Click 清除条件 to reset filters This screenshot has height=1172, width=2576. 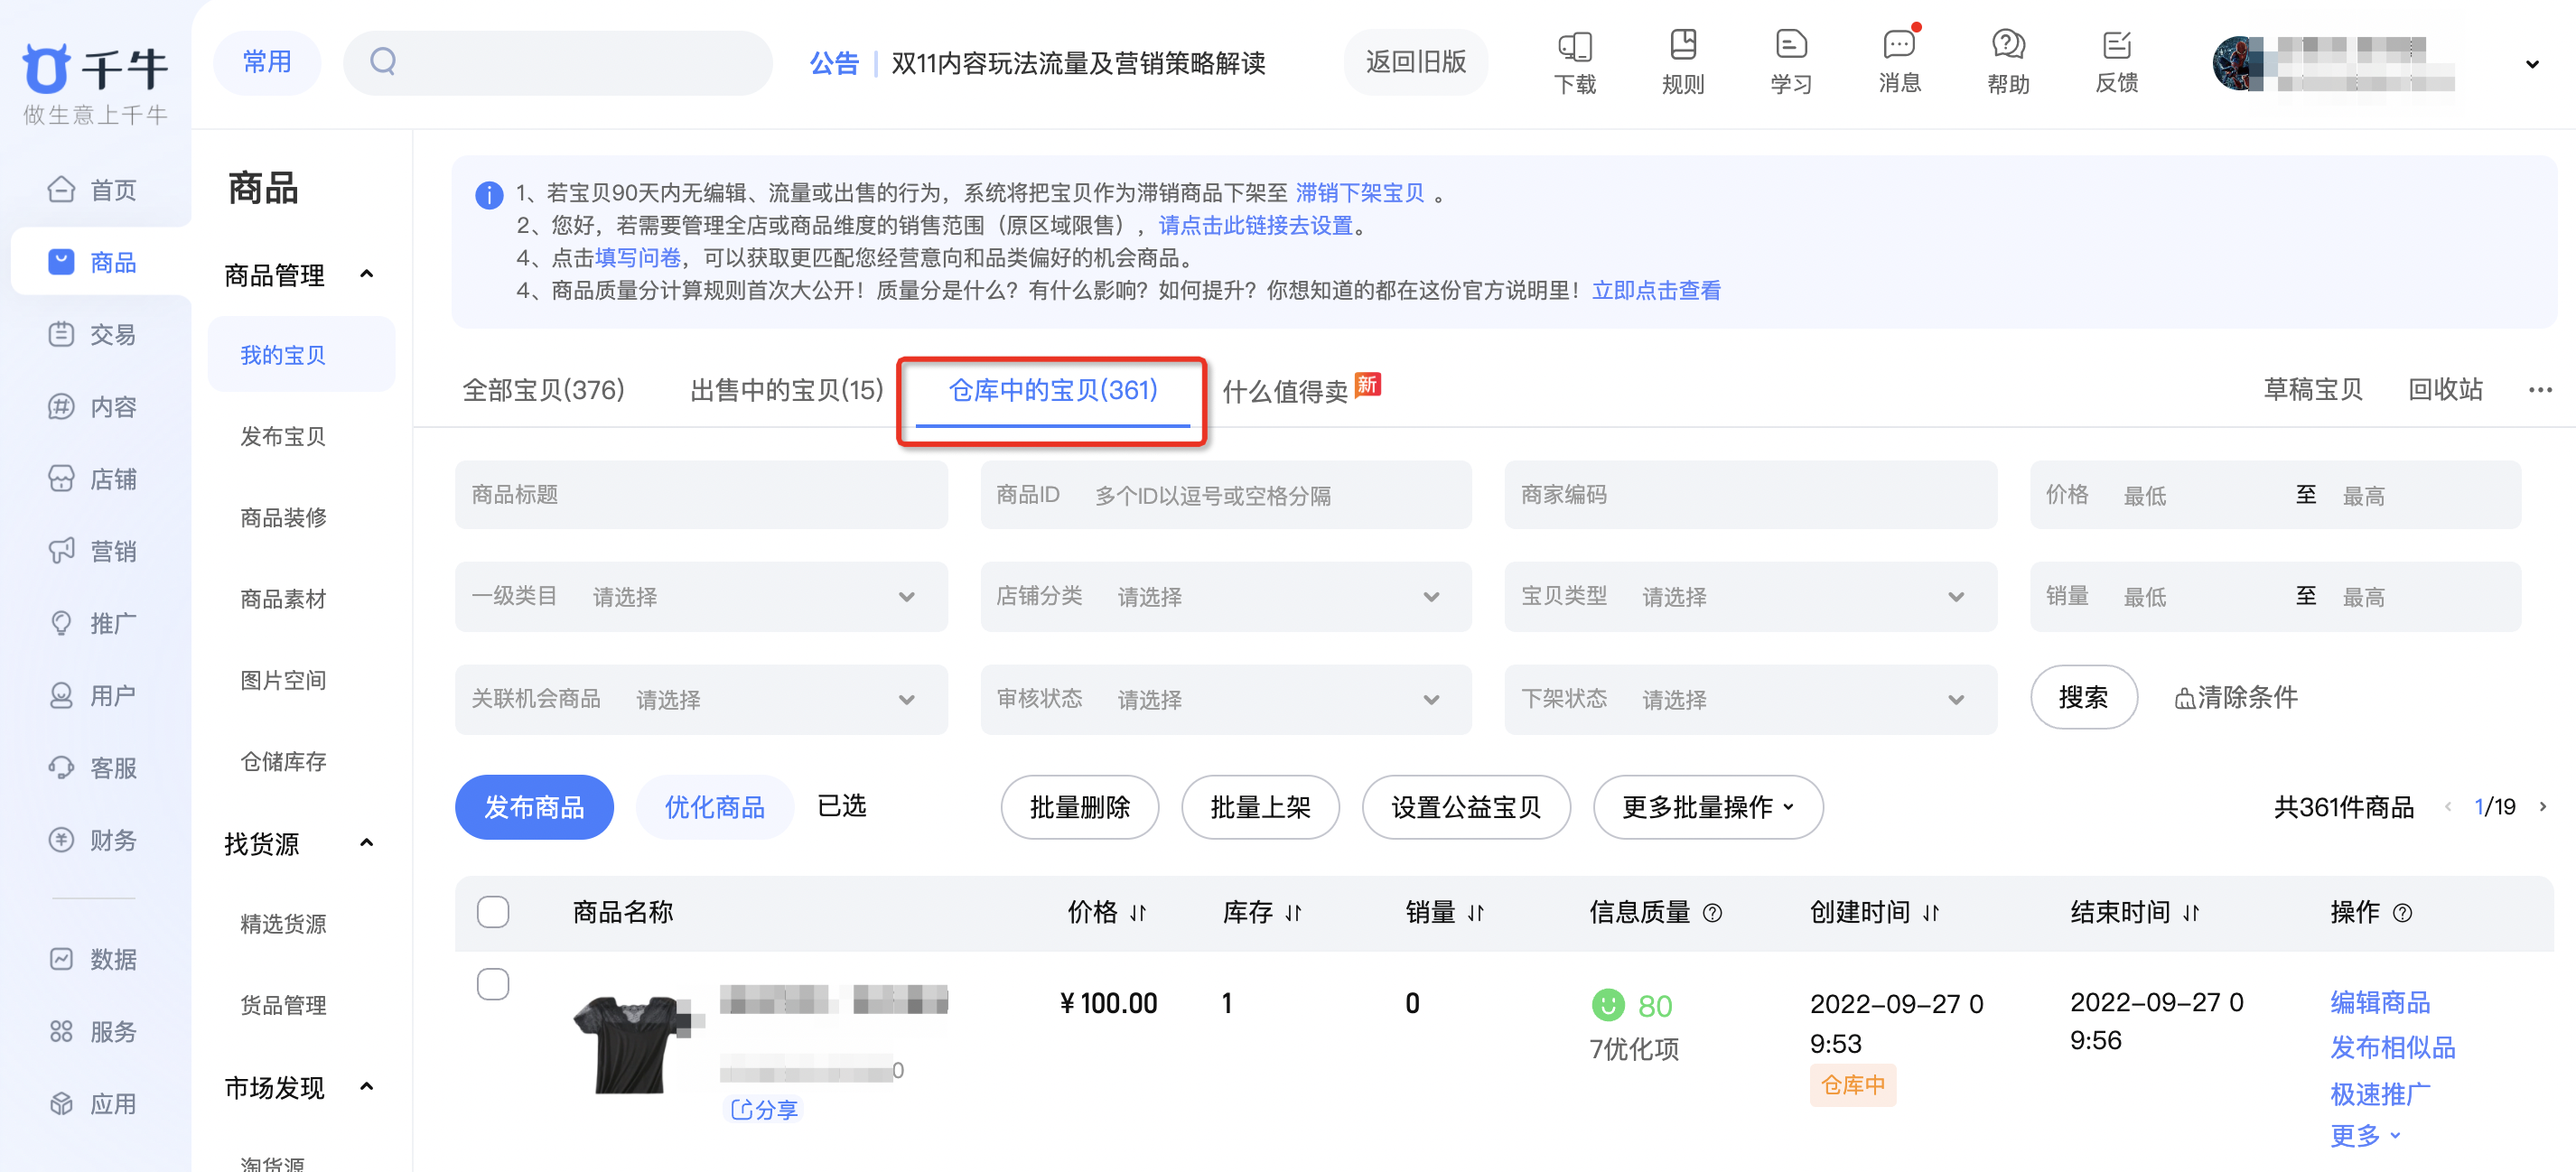[x=2236, y=697]
